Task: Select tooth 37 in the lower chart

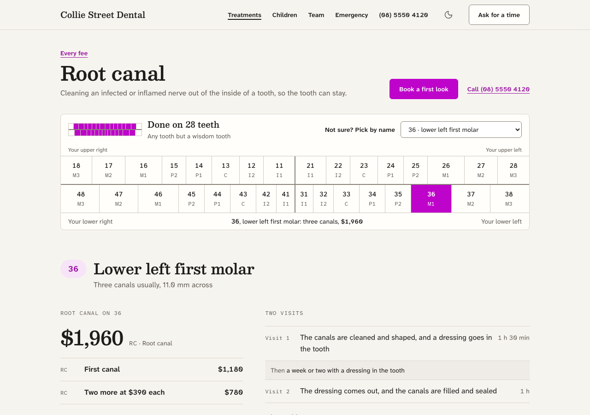Action: [471, 199]
